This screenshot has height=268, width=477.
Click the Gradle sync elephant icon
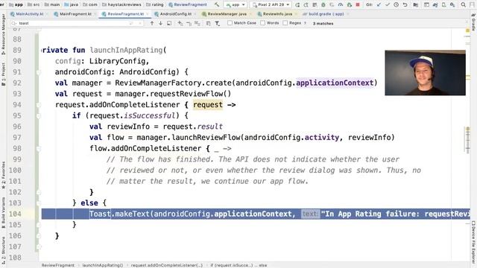[x=435, y=5]
